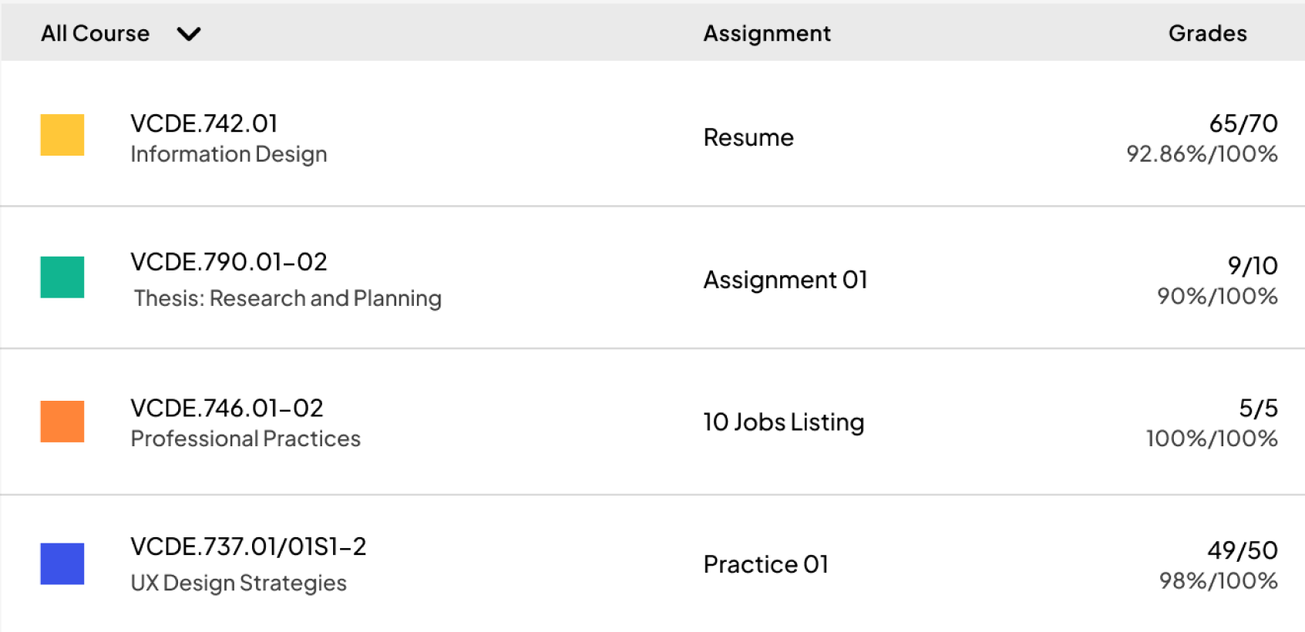Image resolution: width=1305 pixels, height=632 pixels.
Task: Open course VCDE.746.01-02
Action: click(x=227, y=408)
